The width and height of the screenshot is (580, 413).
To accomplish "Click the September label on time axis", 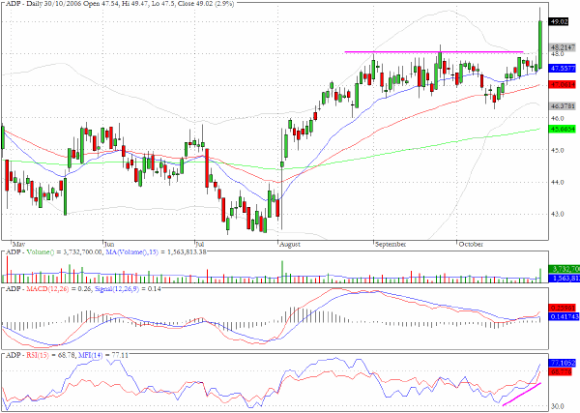I will (391, 245).
